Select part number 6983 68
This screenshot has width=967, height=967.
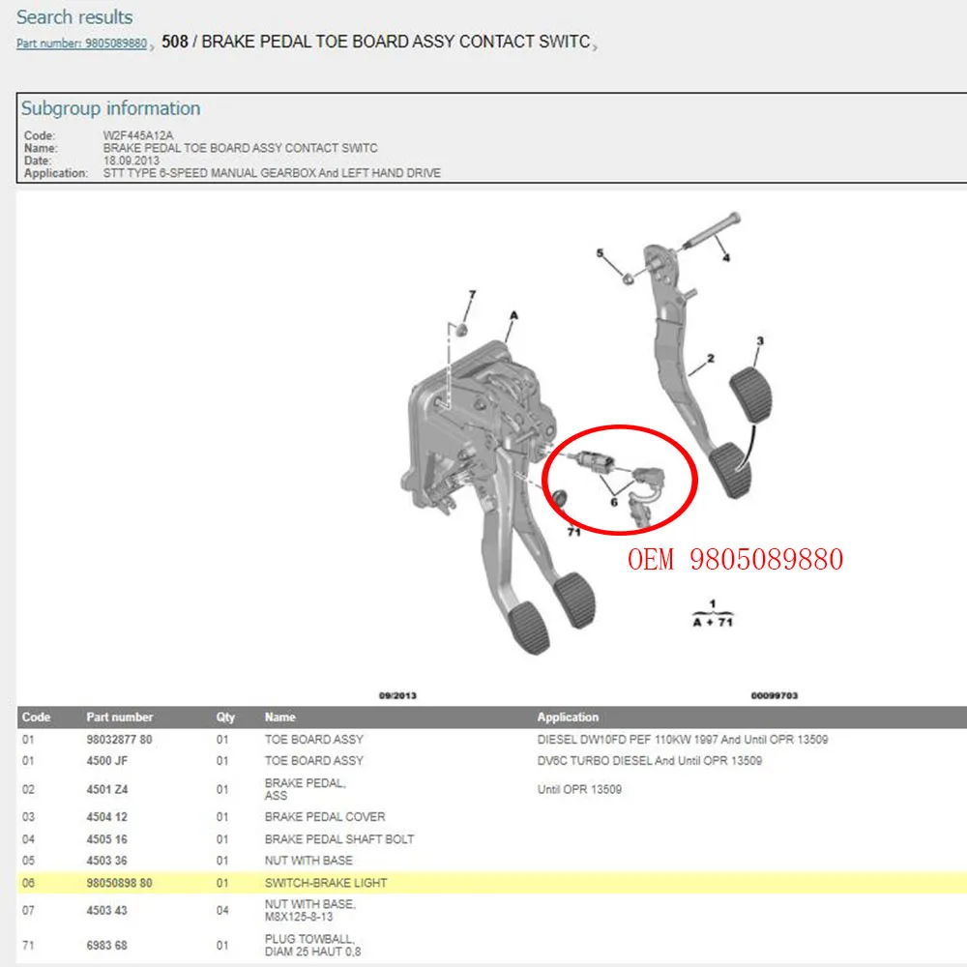(106, 946)
